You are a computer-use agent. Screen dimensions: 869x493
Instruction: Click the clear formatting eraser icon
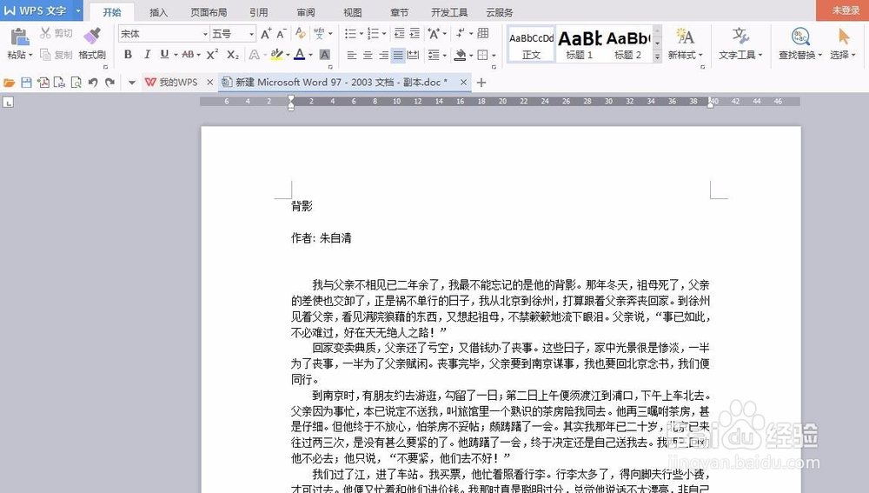coord(301,34)
